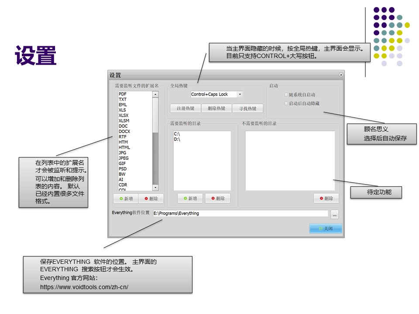The image size is (419, 314).
Task: Select PDF in the extension list
Action: click(x=123, y=94)
